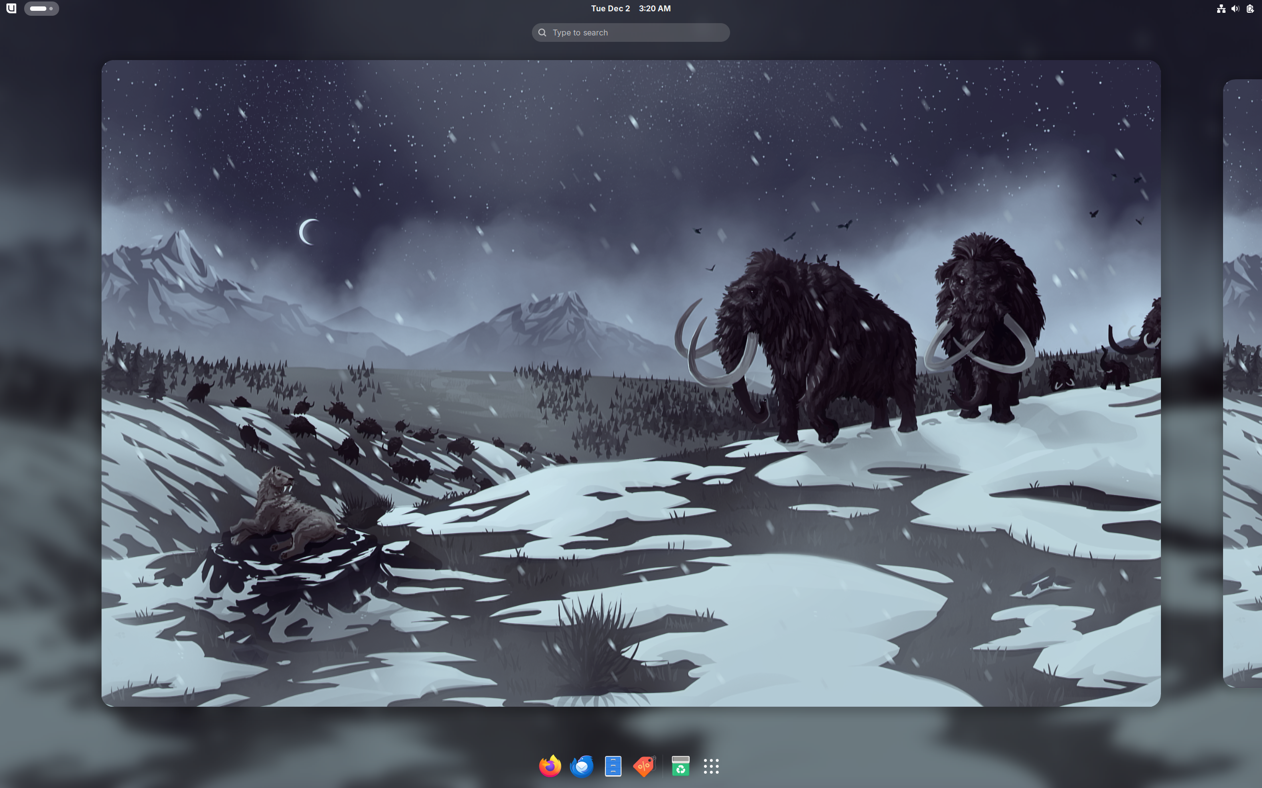Click the volume speaker icon
1262x788 pixels.
[1235, 8]
